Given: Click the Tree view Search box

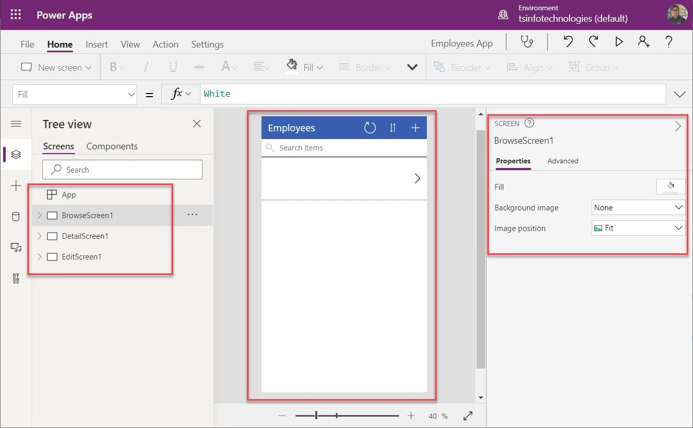Looking at the screenshot, I should pyautogui.click(x=122, y=170).
